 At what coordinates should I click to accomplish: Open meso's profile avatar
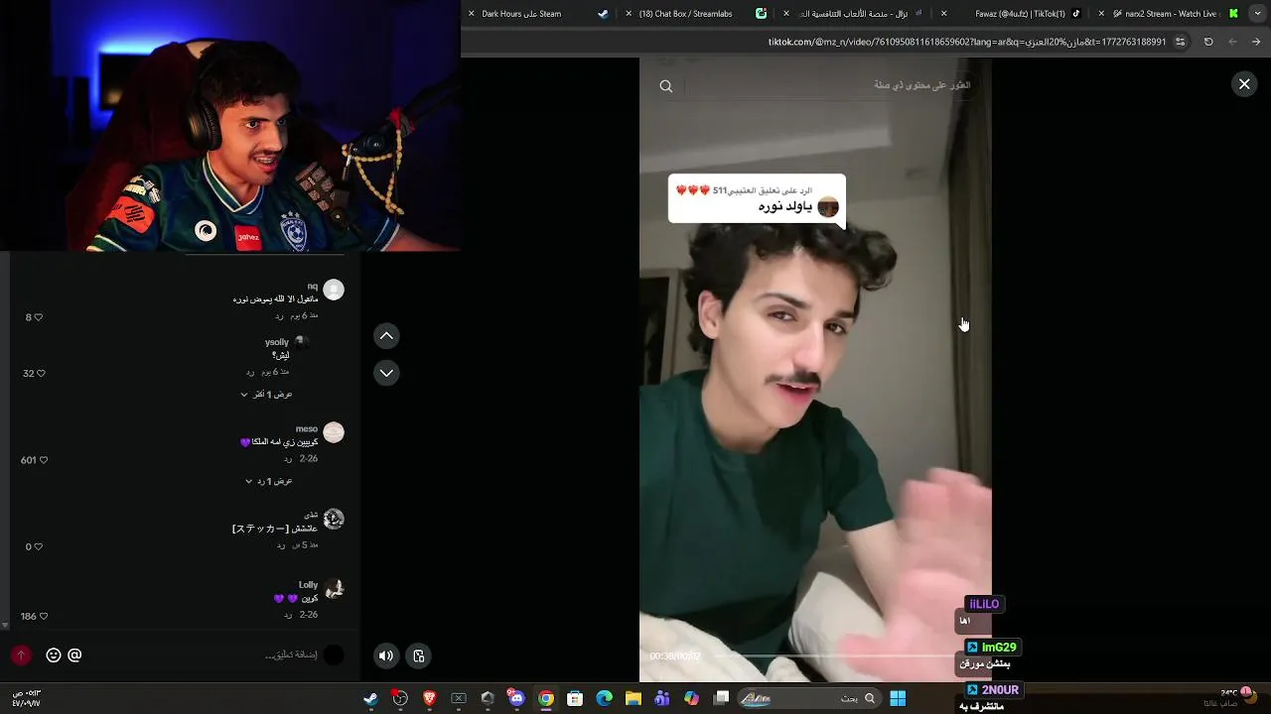334,432
